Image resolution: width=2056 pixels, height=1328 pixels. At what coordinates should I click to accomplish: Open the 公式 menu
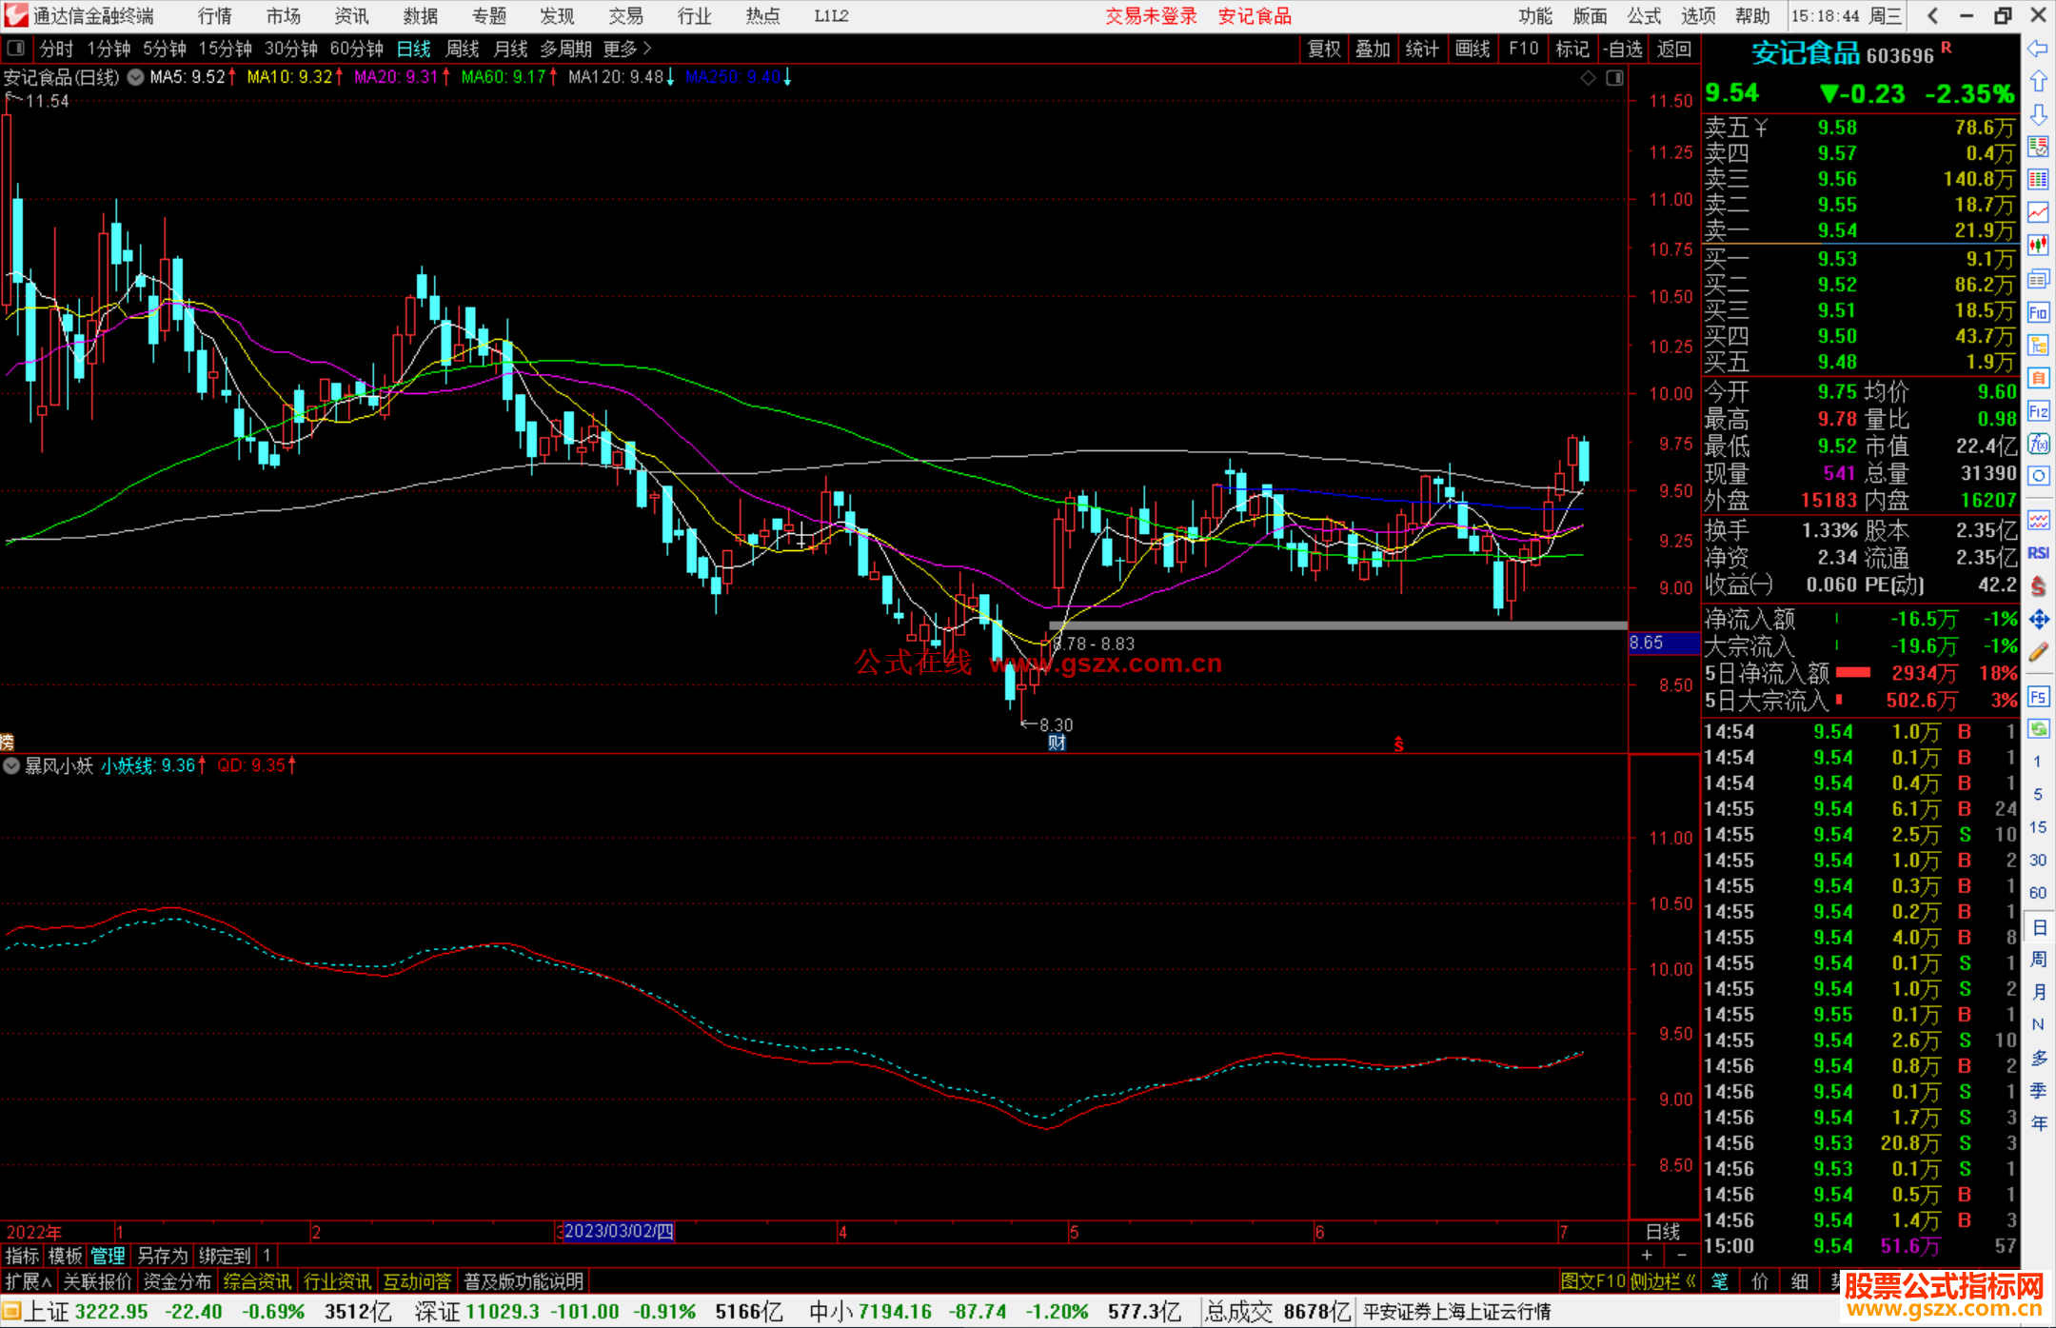coord(1644,16)
